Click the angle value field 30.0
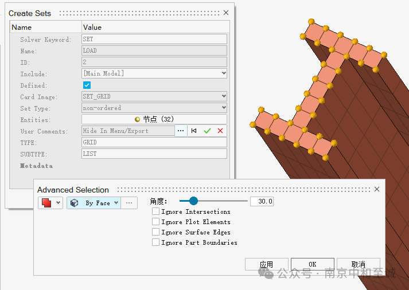Screen dimensions: 409x290 [262, 201]
